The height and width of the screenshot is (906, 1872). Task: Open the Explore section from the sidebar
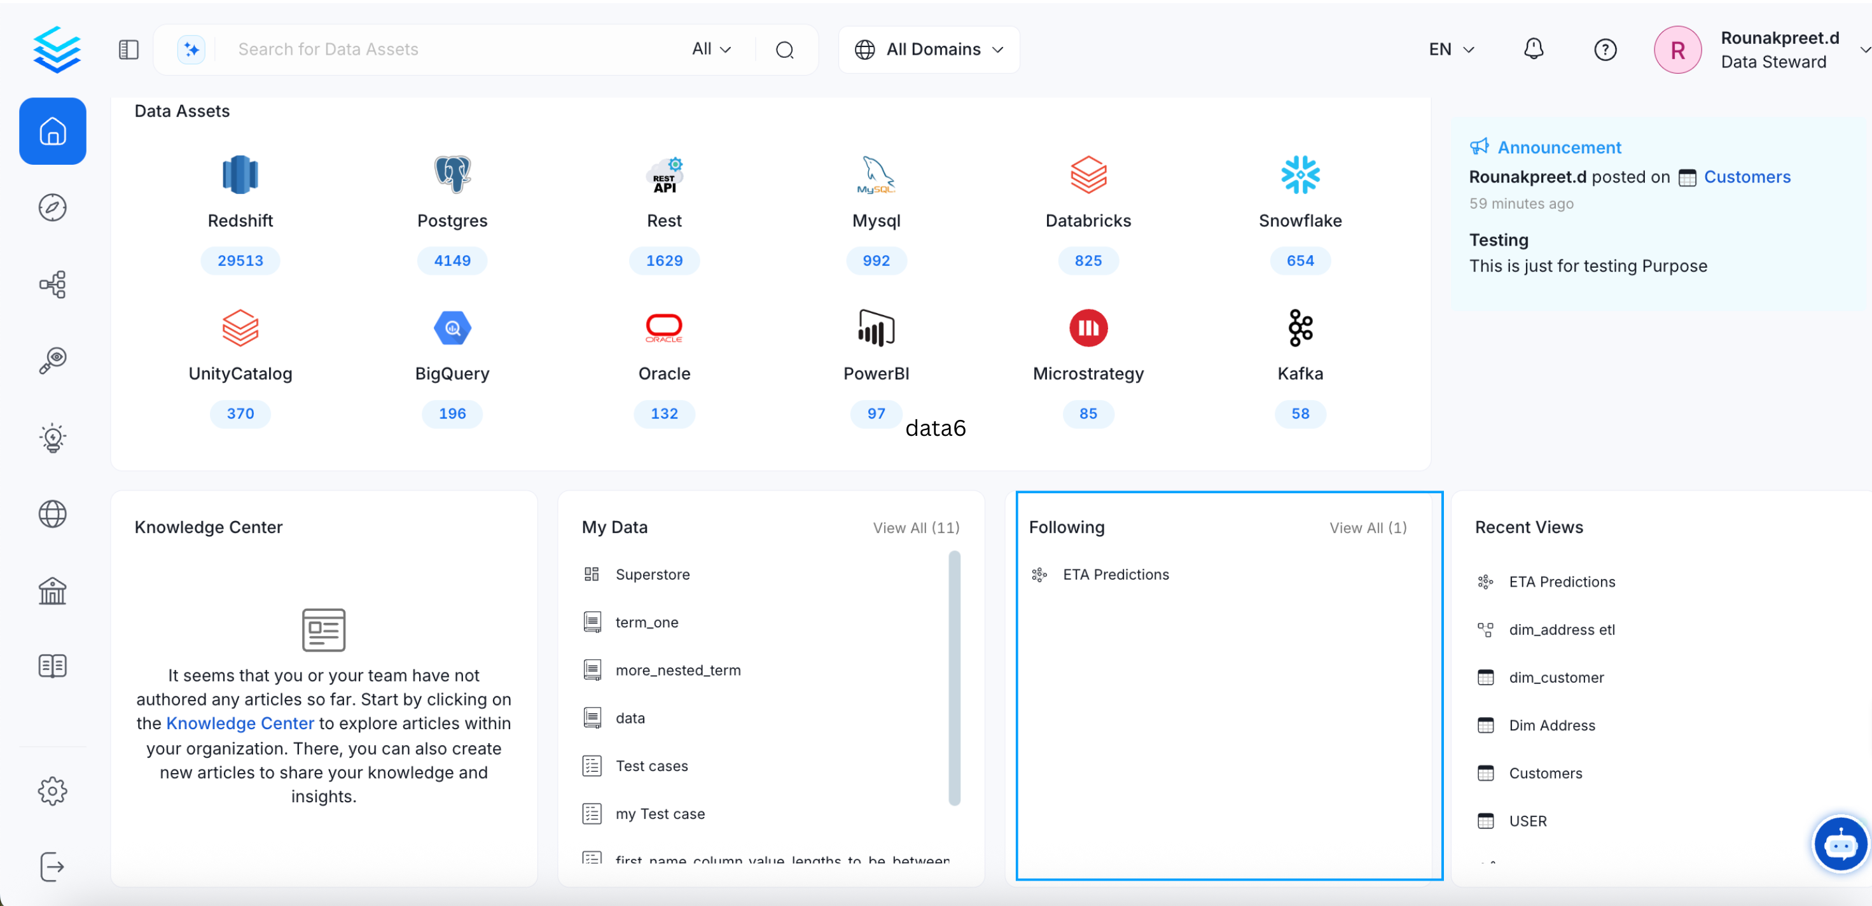pyautogui.click(x=52, y=207)
